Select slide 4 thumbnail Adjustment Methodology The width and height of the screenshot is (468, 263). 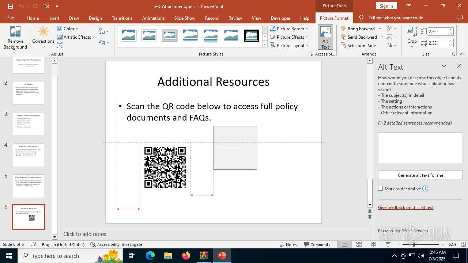29,155
